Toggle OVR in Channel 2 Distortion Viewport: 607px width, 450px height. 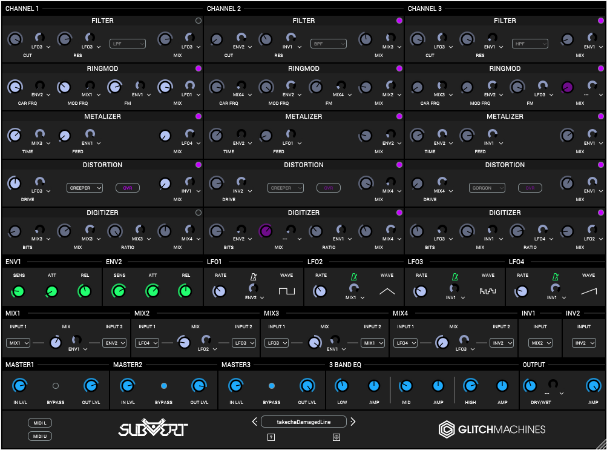328,188
